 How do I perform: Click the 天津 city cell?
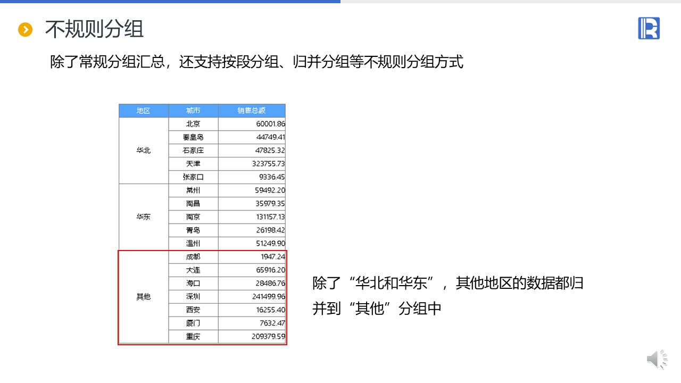point(193,164)
